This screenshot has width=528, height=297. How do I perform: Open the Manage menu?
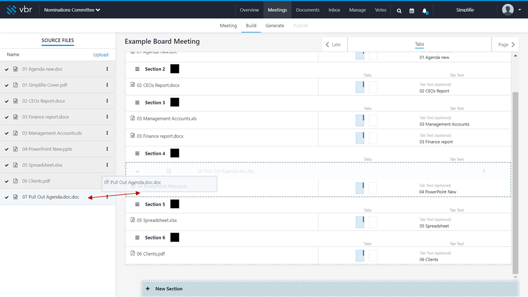tap(358, 10)
